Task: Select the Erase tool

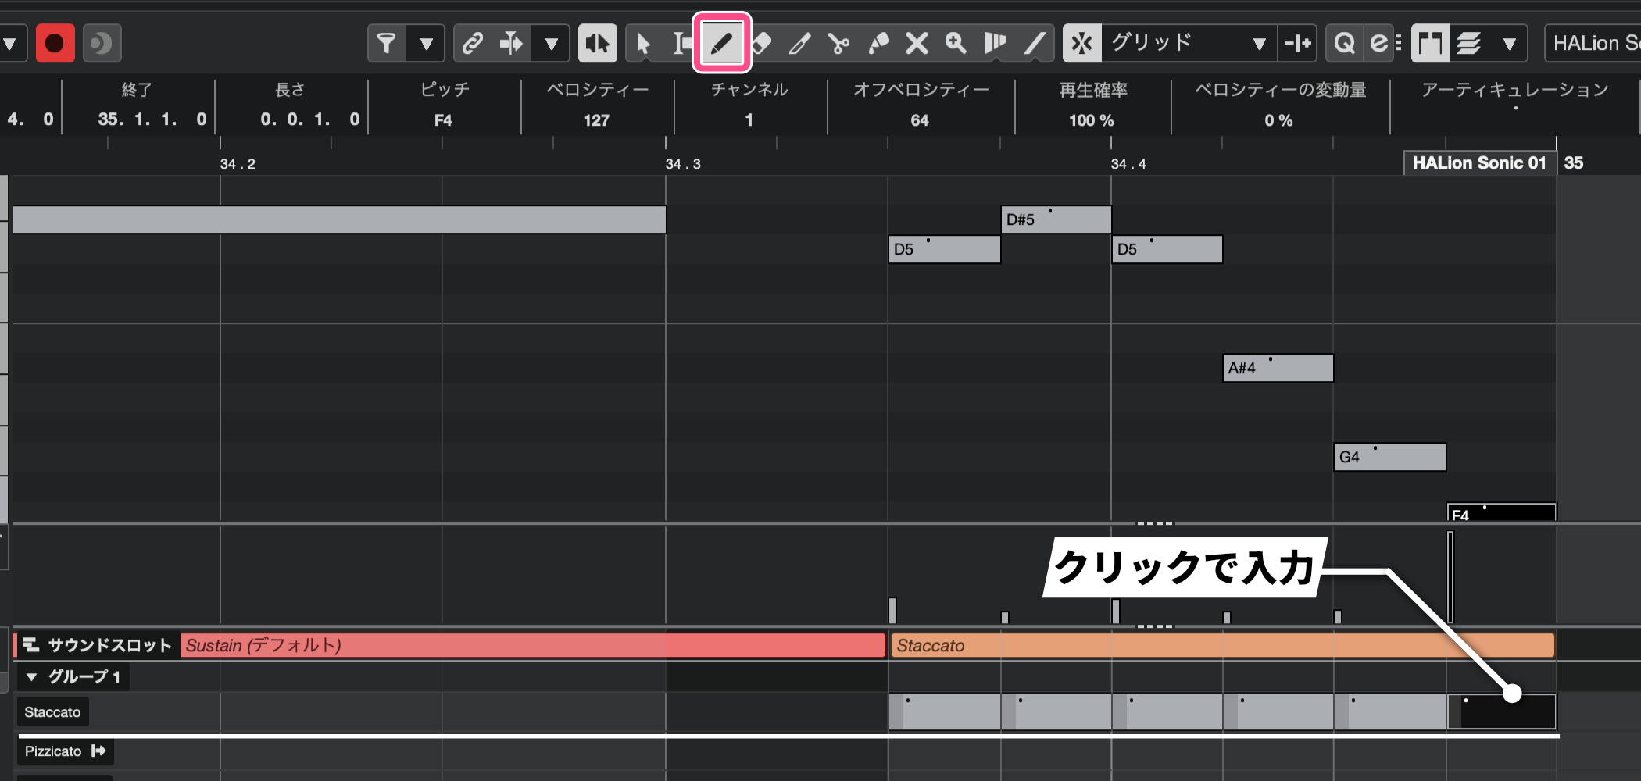Action: tap(761, 43)
